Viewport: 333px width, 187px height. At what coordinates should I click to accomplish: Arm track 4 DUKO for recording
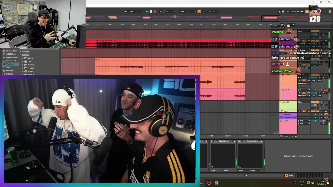tap(326, 59)
